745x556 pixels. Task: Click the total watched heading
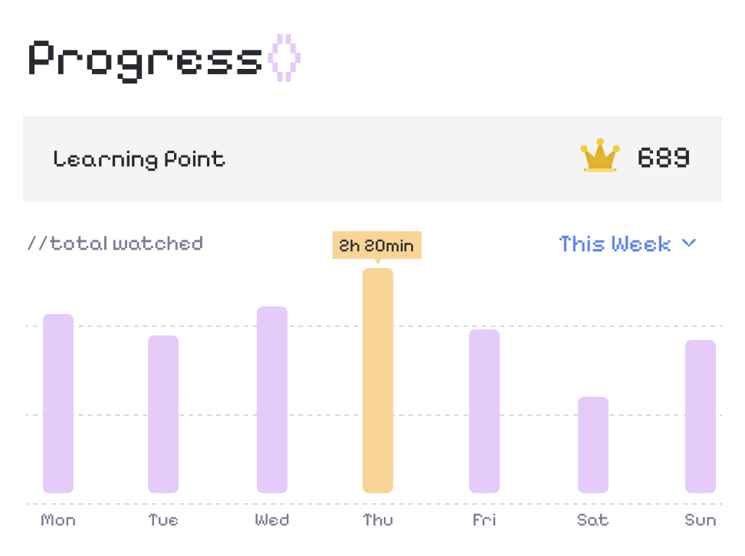point(115,244)
